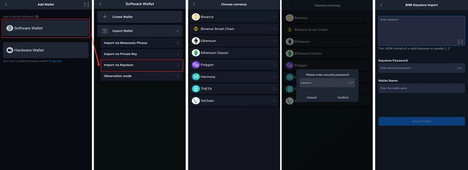Select 'Harmony' text in undimmed currency list
468x170 pixels.
208,77
